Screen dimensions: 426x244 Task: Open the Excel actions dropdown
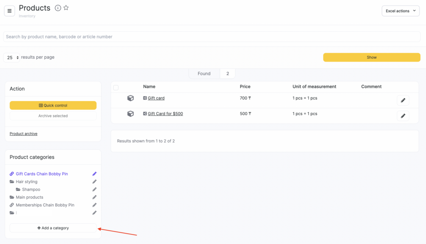(400, 11)
